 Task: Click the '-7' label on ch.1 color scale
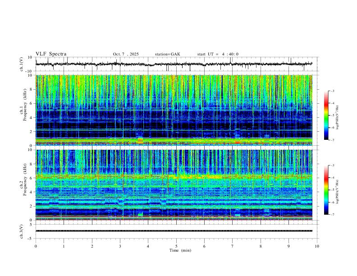332,140
